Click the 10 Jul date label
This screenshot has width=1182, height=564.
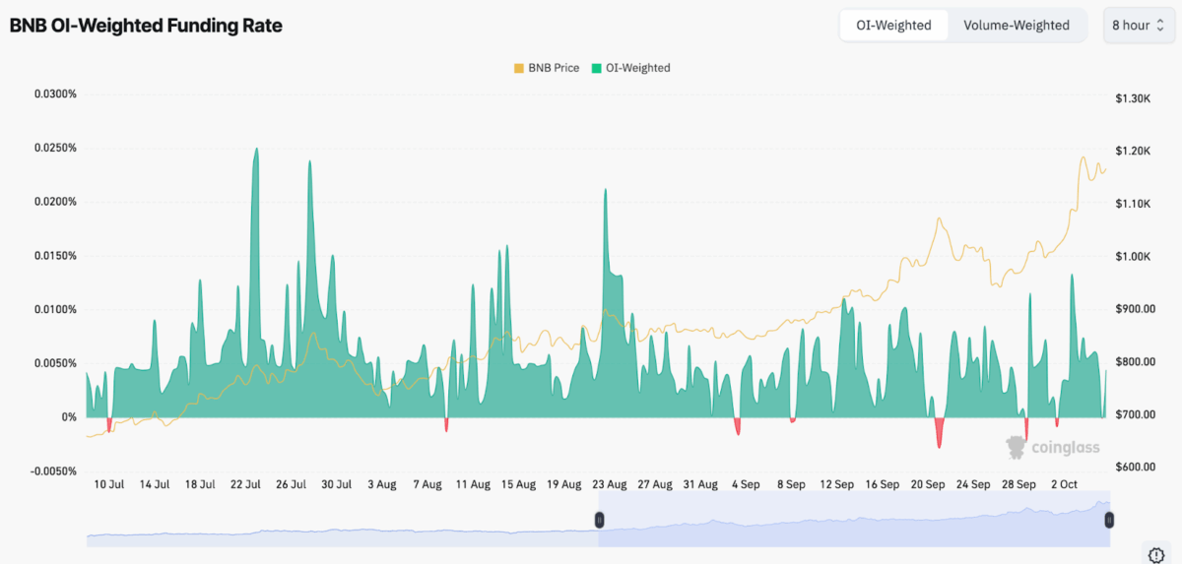point(109,484)
